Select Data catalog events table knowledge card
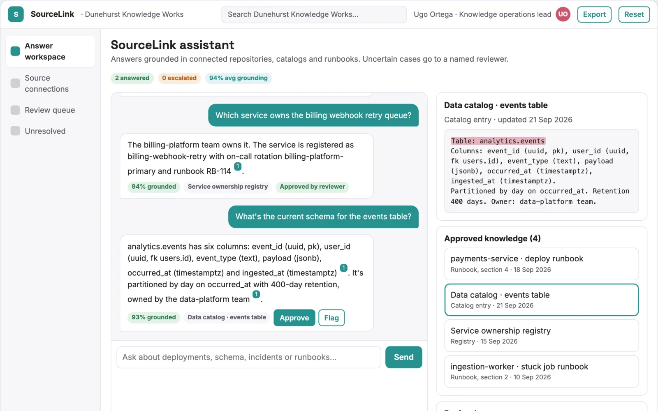 [x=542, y=300]
